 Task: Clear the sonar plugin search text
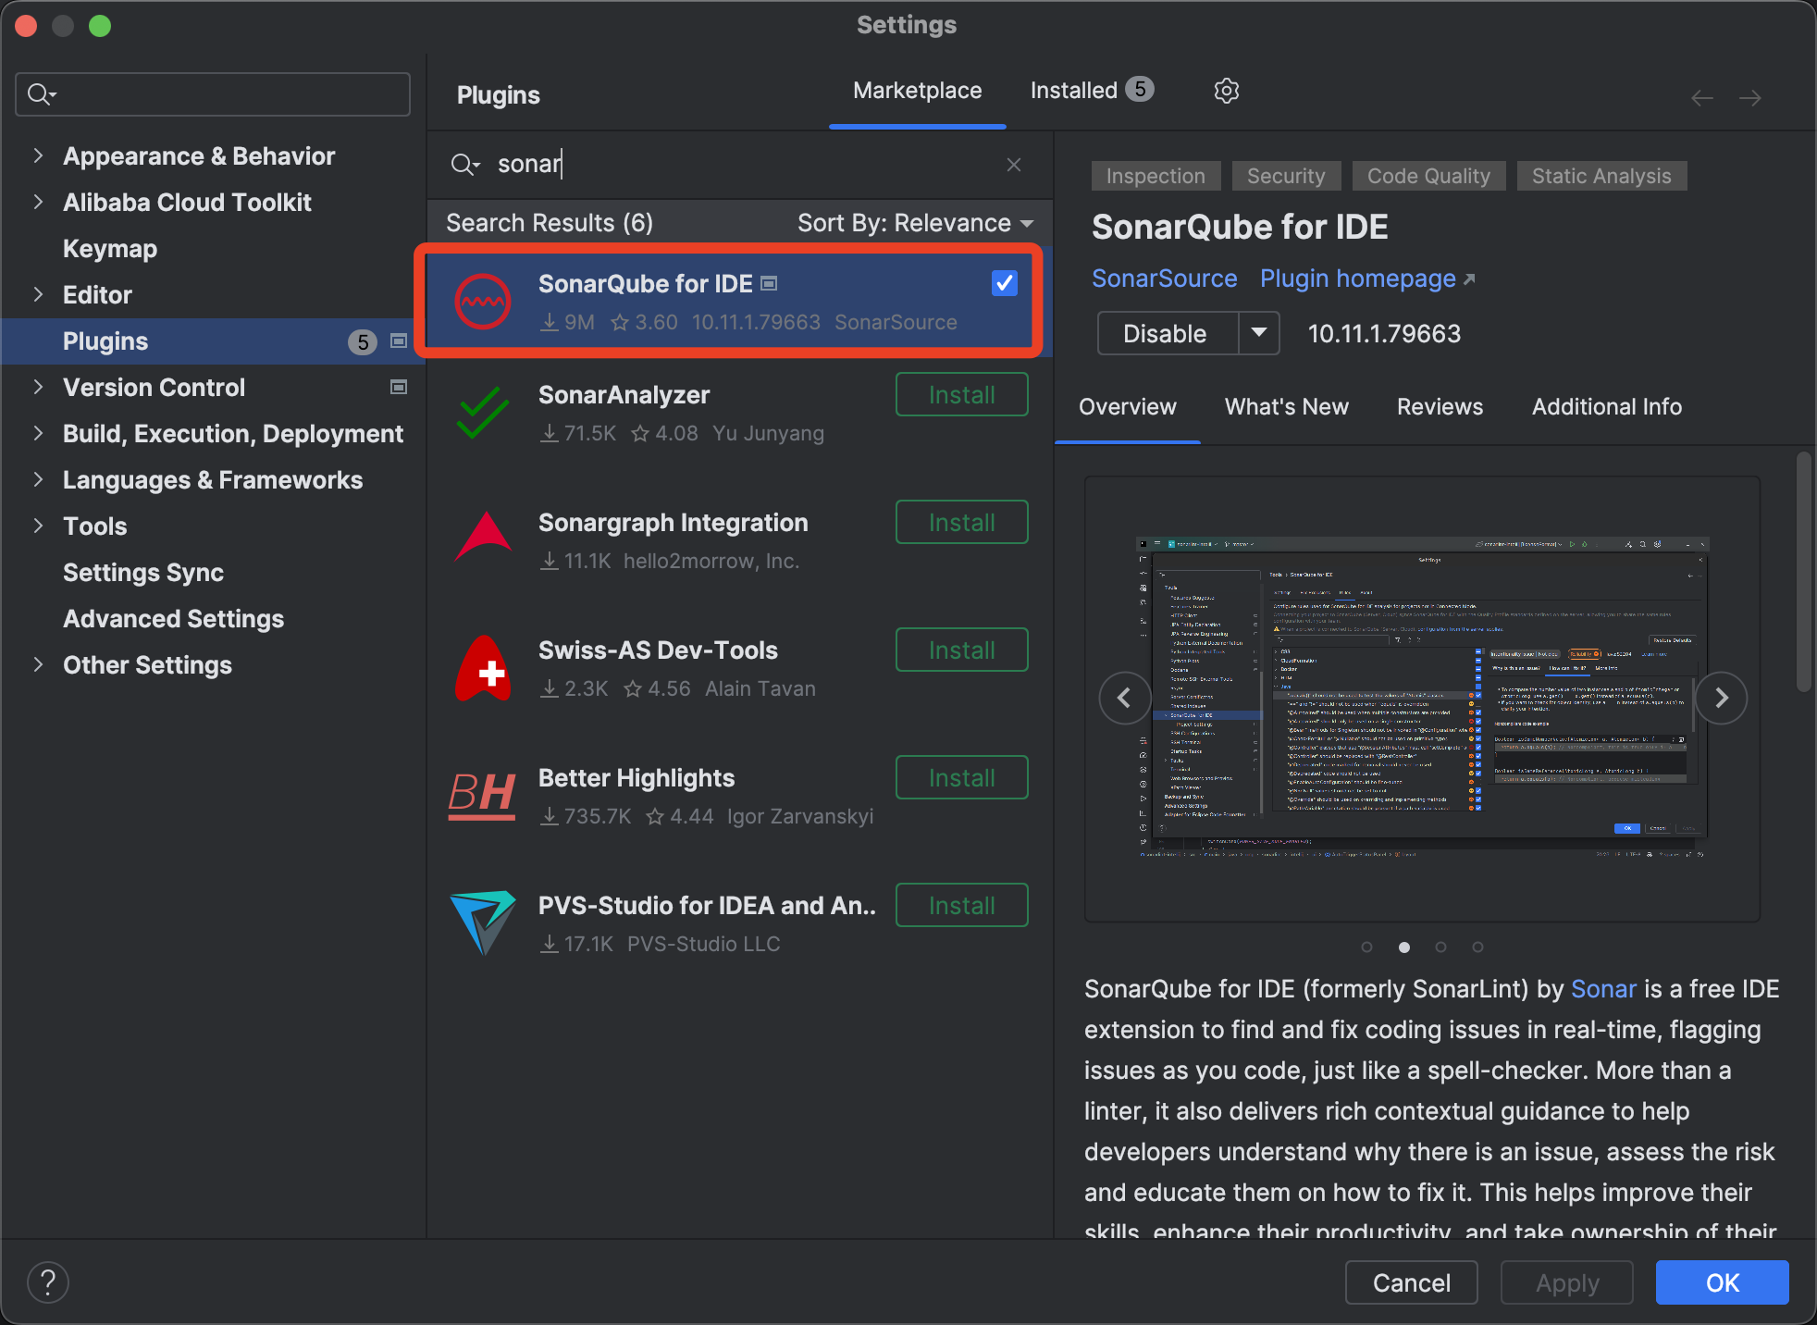click(x=1014, y=165)
